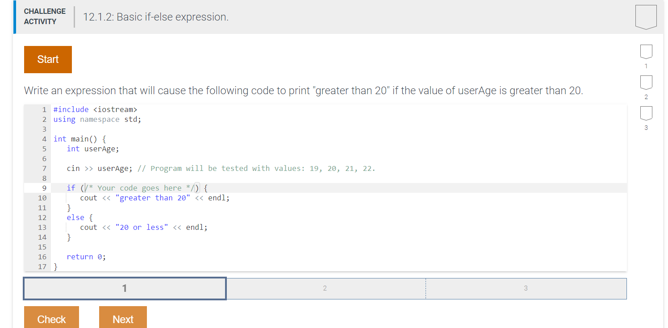The height and width of the screenshot is (328, 668).
Task: Click the shield badge for part 3
Action: coord(646,114)
